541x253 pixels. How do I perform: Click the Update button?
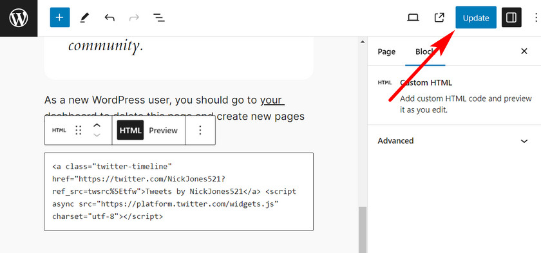tap(476, 17)
